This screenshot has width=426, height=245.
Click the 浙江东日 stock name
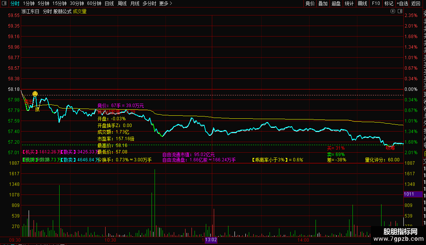coord(31,11)
